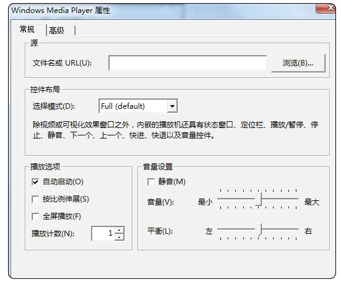The width and height of the screenshot is (341, 282).
Task: Click the 播放计数 number field
Action: [103, 233]
